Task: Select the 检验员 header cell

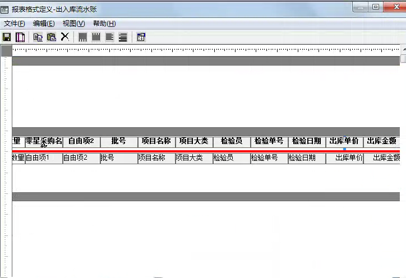Action: click(x=232, y=142)
